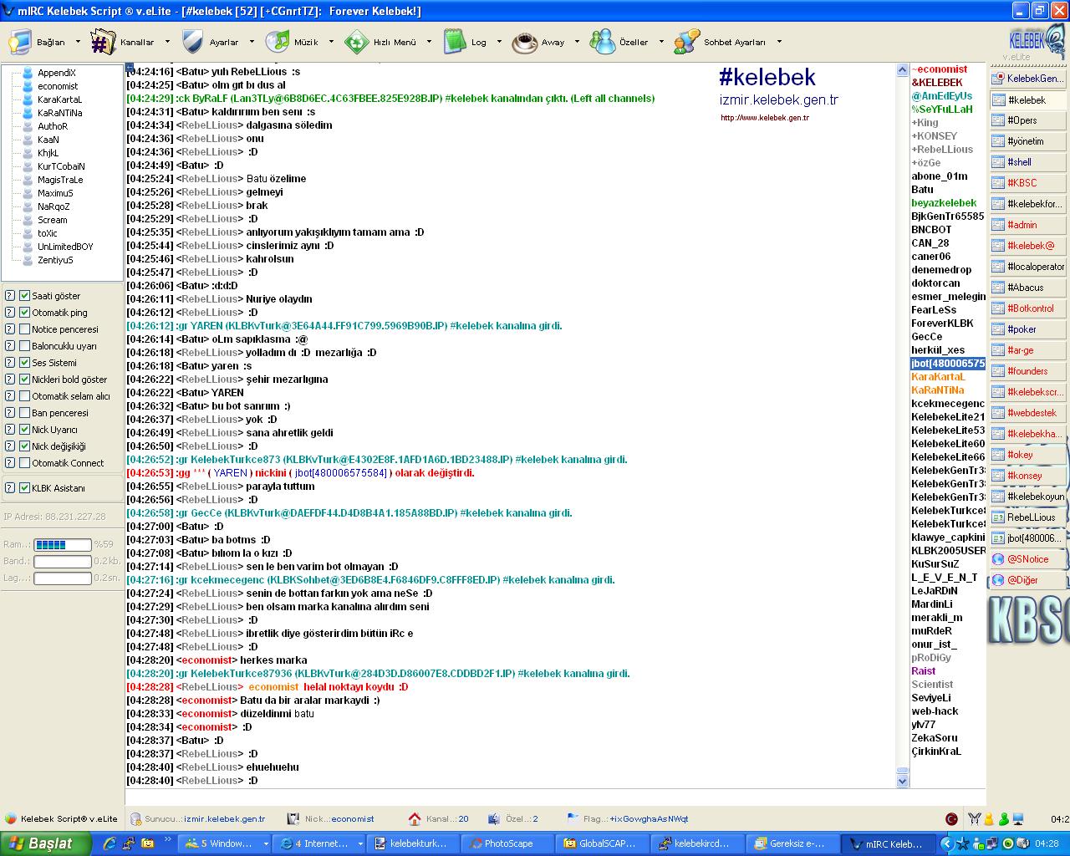Screen dimensions: 1070x856
Task: Click the @Diğer globe icon
Action: point(998,580)
